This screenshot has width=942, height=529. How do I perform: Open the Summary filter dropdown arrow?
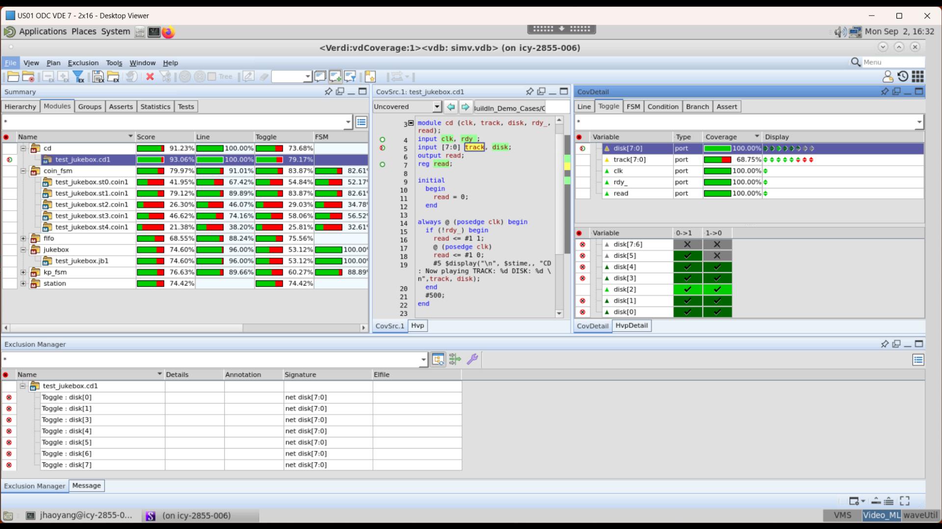click(x=348, y=122)
